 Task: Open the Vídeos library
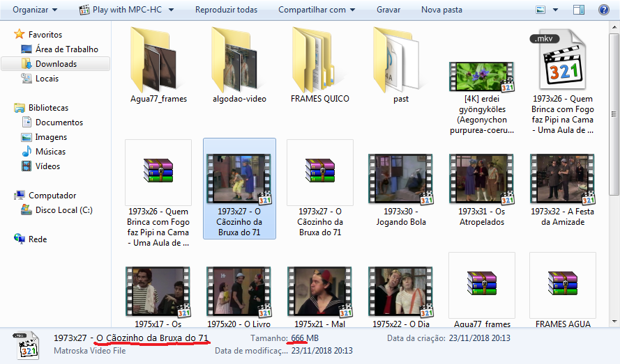tap(48, 166)
